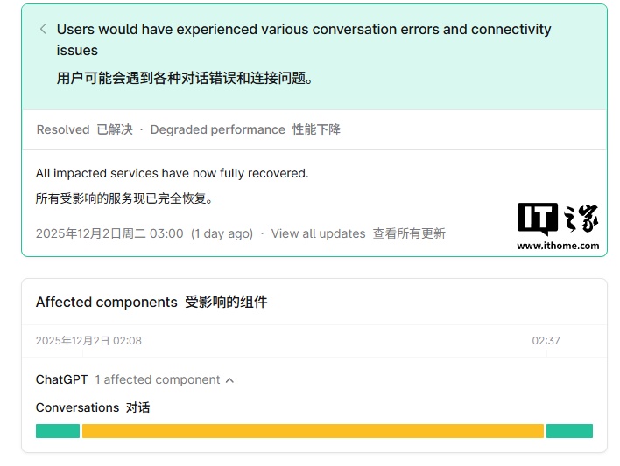The image size is (620, 466).
Task: Click the www.ithome.com watermark text
Action: (x=558, y=246)
